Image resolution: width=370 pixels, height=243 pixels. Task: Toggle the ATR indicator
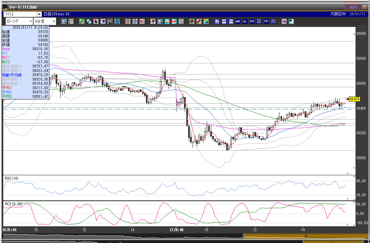point(252,21)
